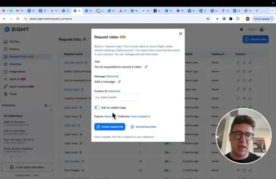Toggle the Ask to collect logs switch
This screenshot has height=179, width=276.
(97, 107)
